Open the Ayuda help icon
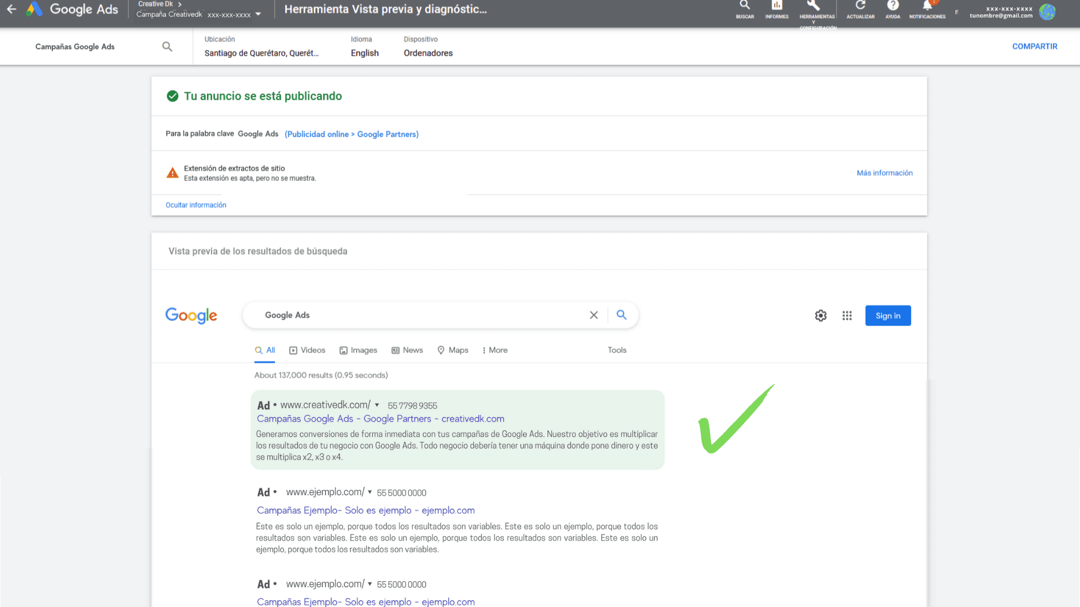The width and height of the screenshot is (1080, 607). coord(893,7)
